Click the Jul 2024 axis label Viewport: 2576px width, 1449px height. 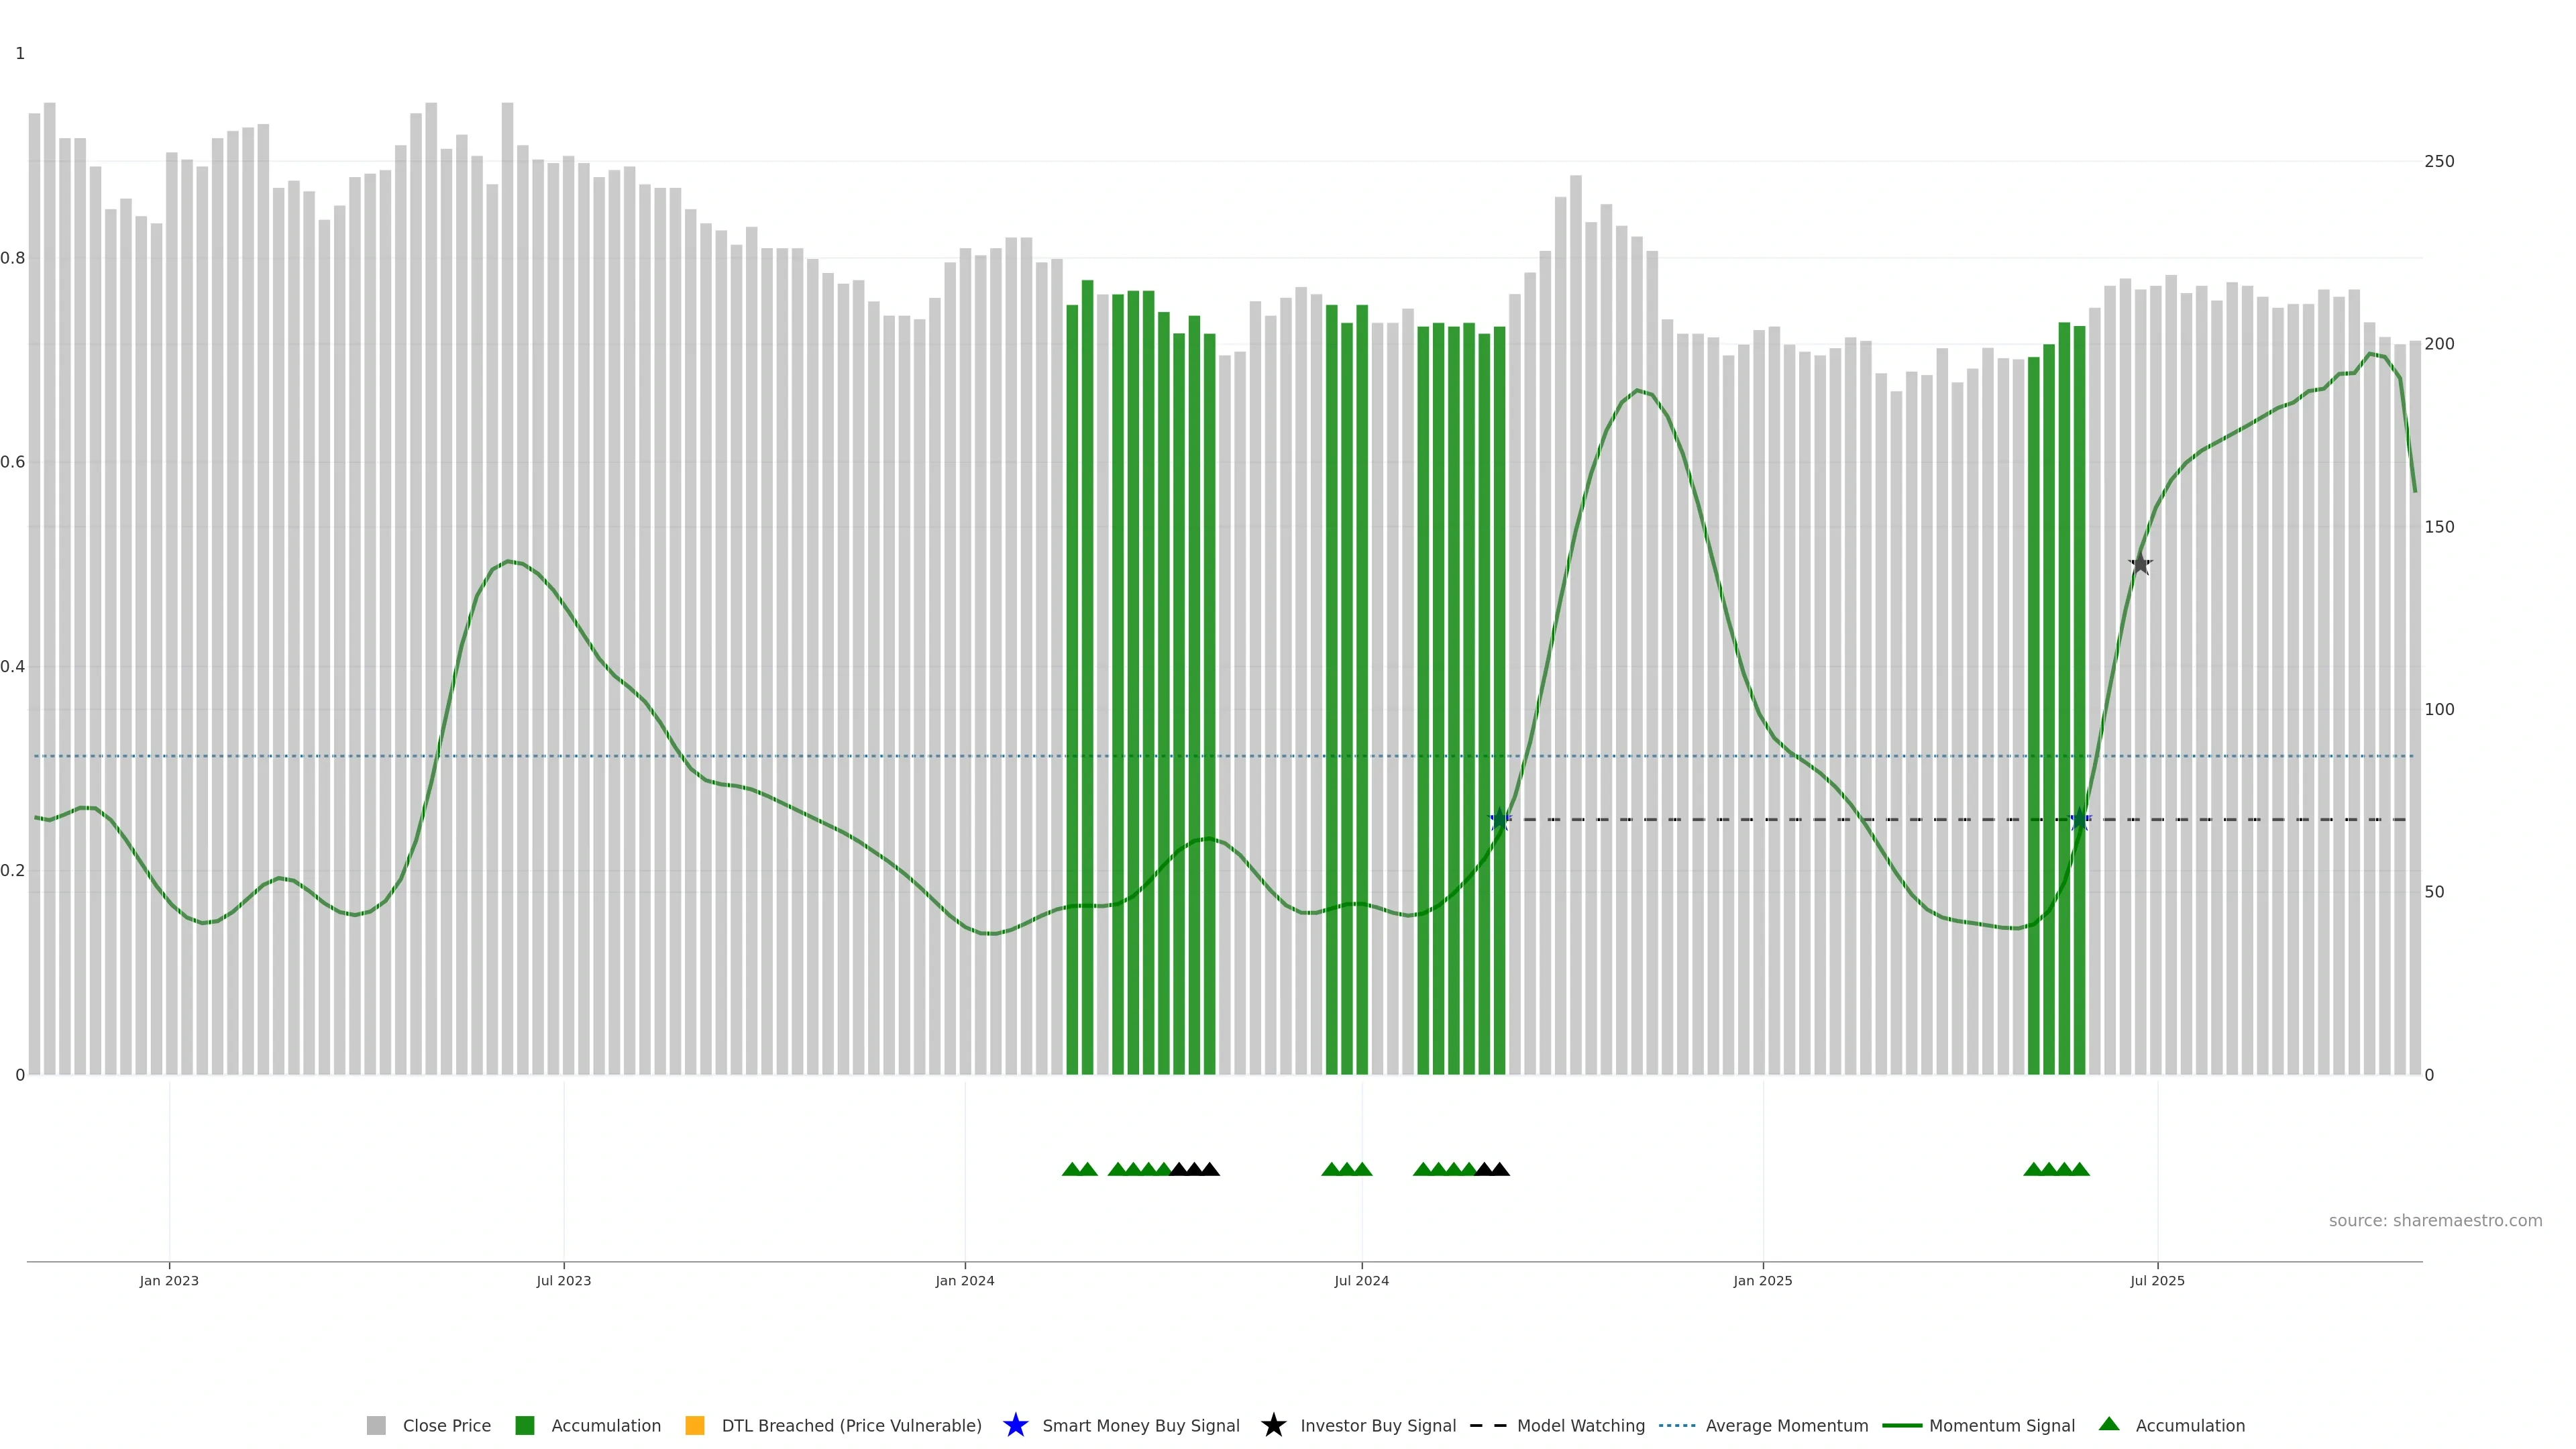(x=1361, y=1280)
